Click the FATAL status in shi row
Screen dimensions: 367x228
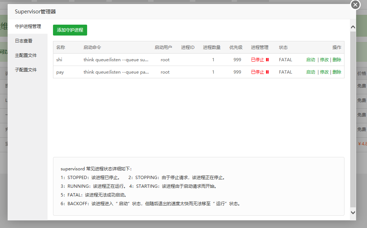click(286, 60)
